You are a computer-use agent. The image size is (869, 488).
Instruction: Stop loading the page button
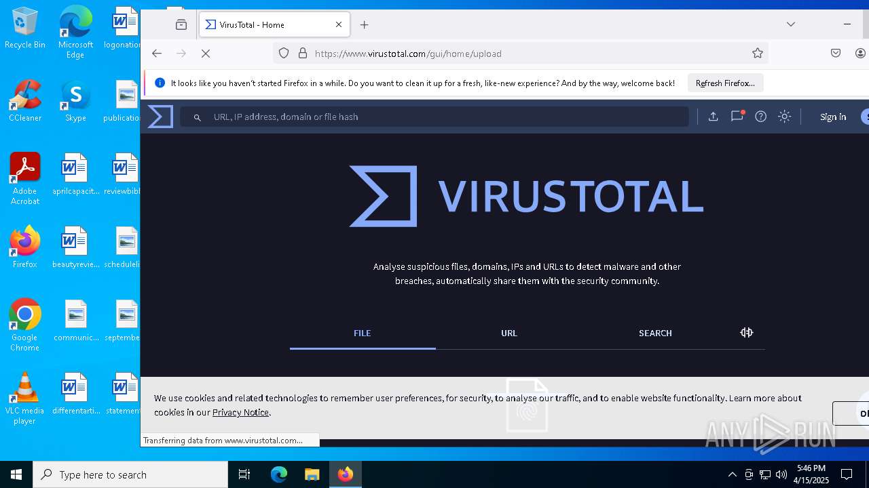[206, 54]
